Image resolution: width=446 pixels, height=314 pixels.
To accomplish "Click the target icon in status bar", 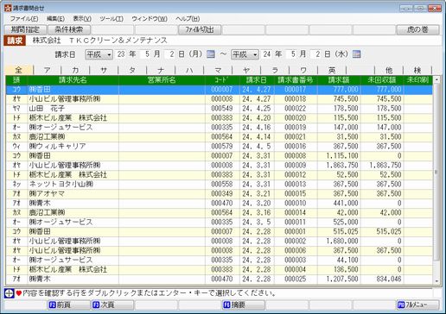I will (x=10, y=293).
